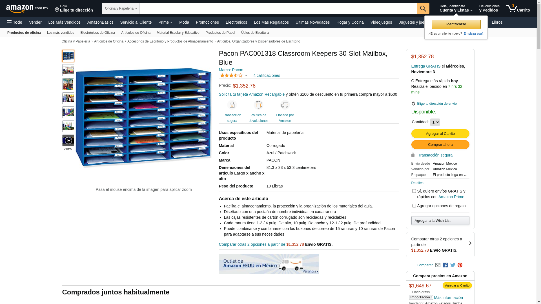Share product on Pinterest icon
This screenshot has height=304, width=541.
(x=460, y=265)
